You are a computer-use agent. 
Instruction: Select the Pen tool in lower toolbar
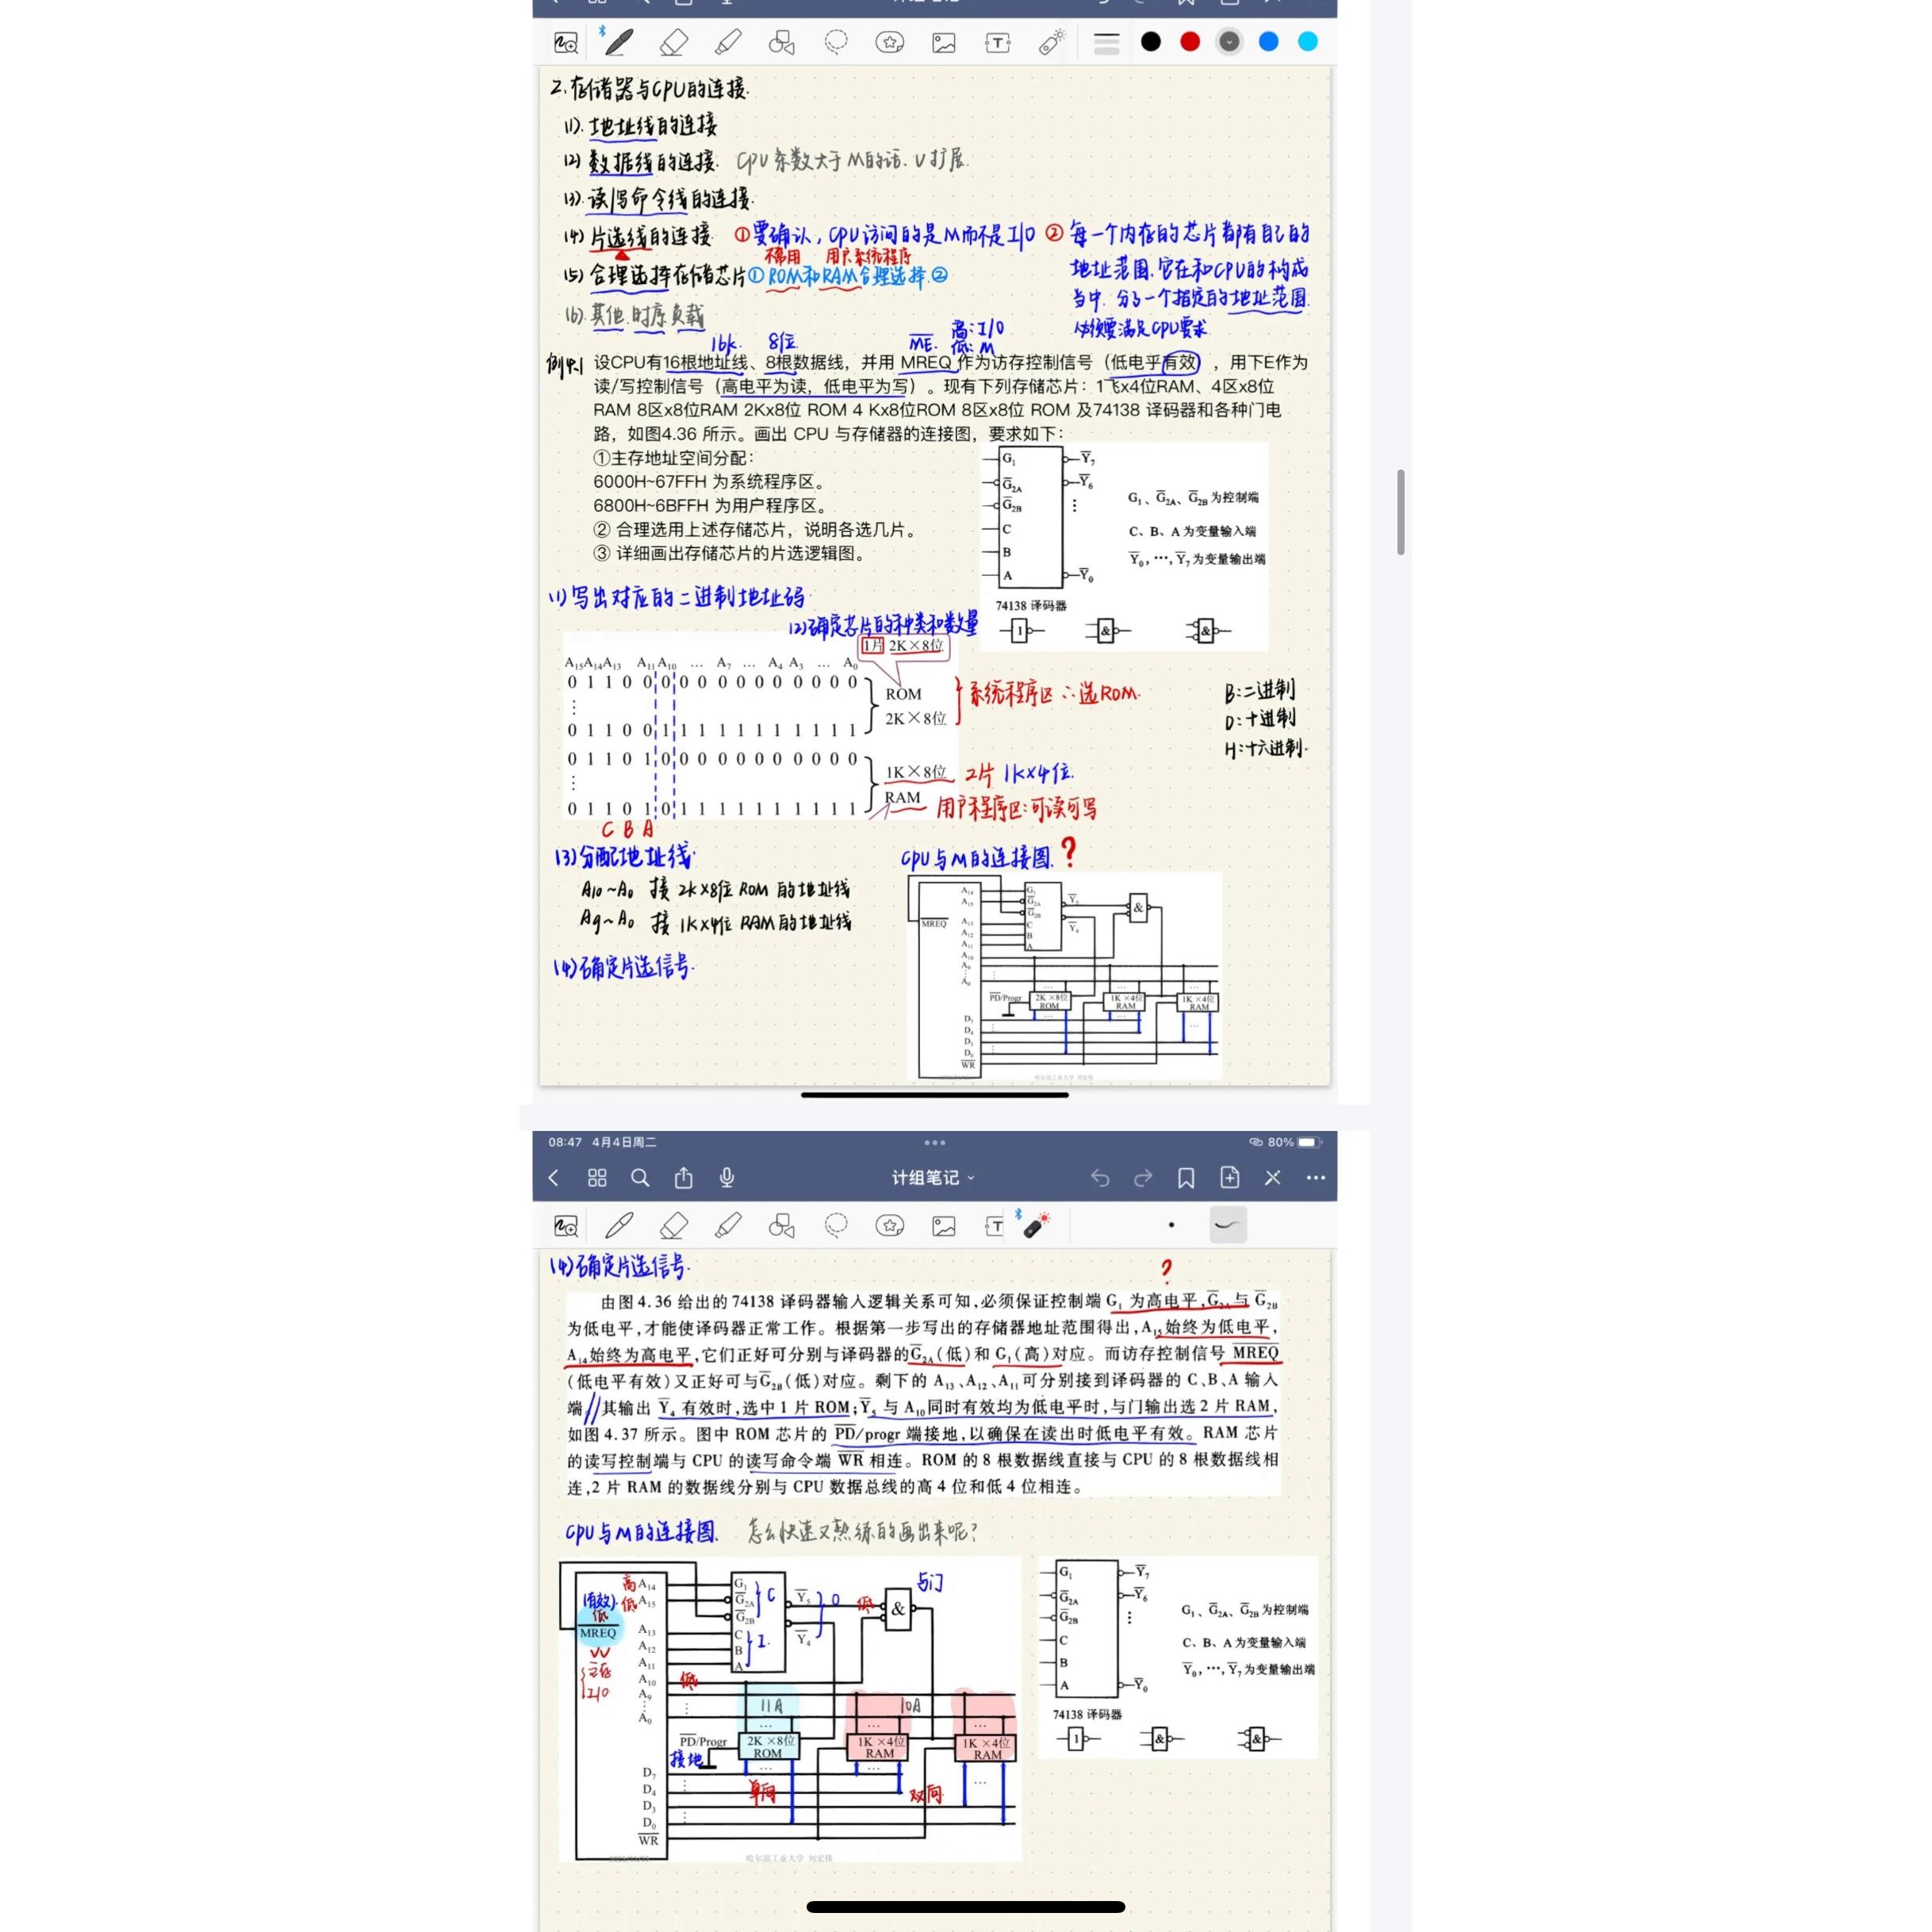[619, 1225]
